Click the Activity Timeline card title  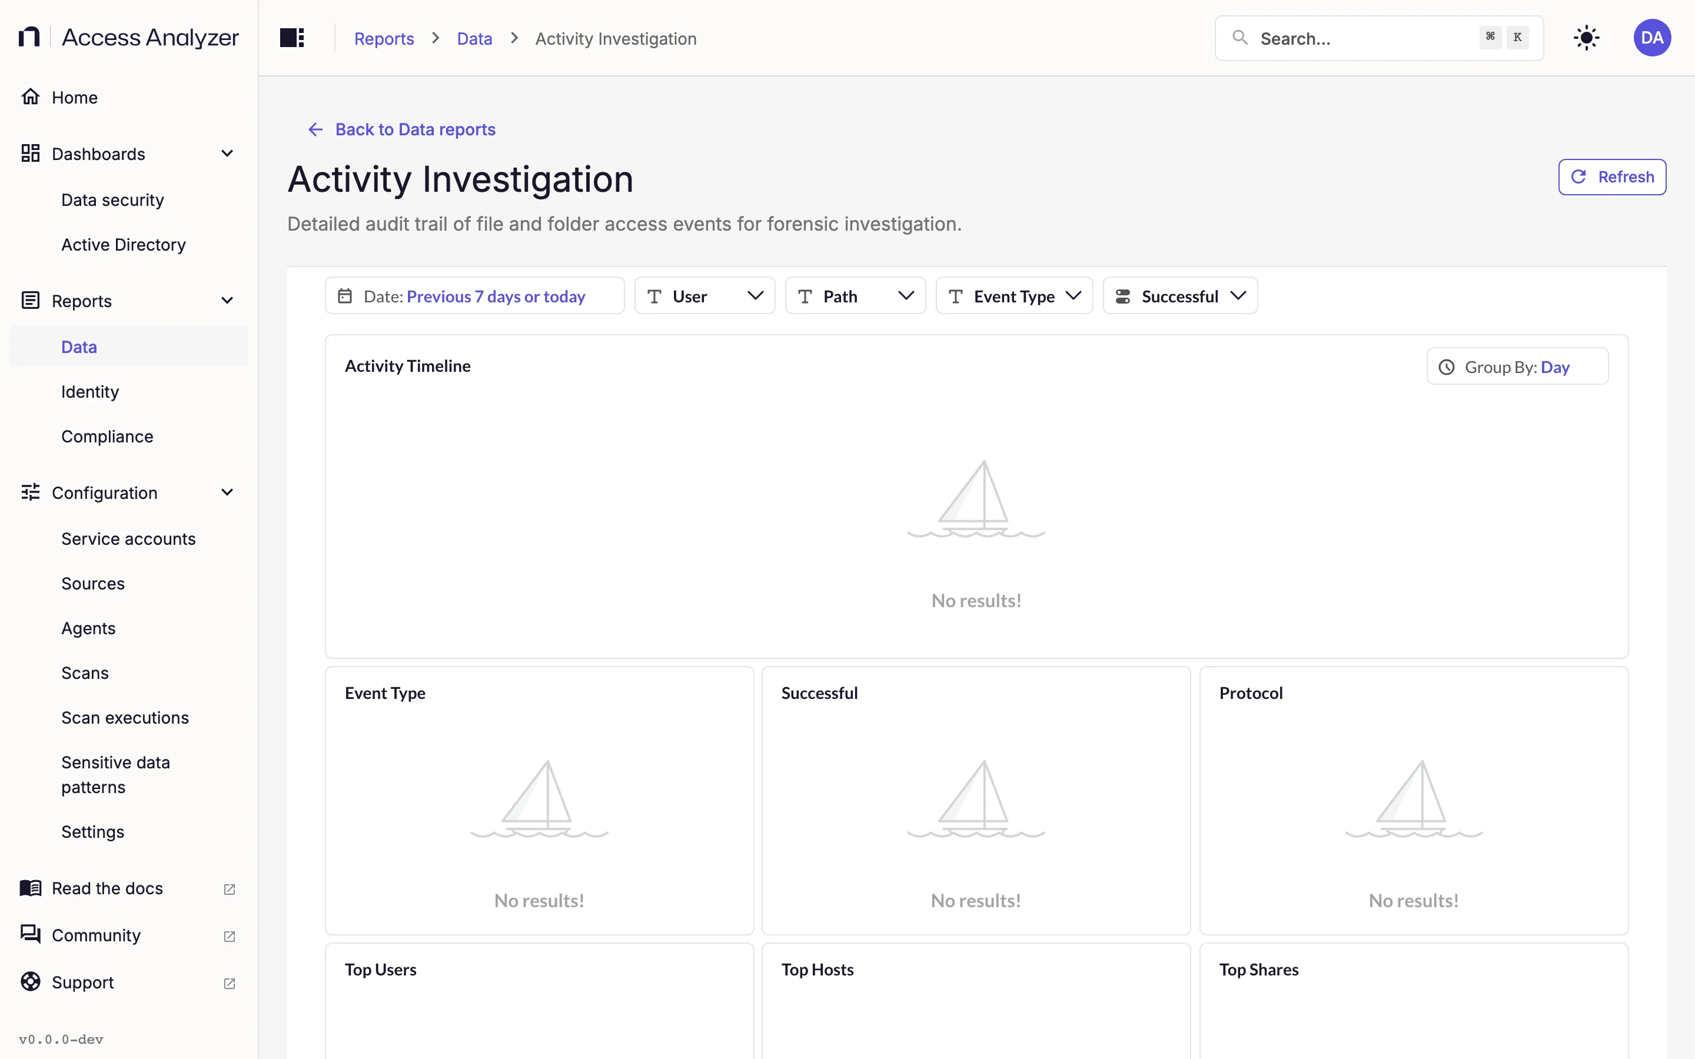coord(408,367)
